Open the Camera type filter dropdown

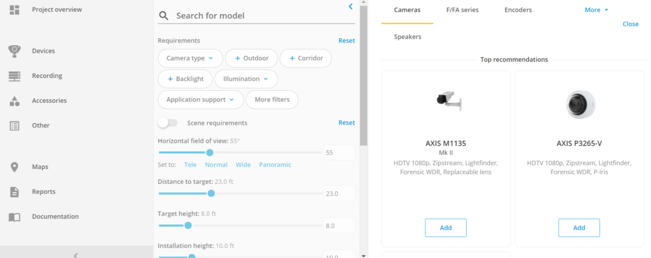(x=190, y=58)
